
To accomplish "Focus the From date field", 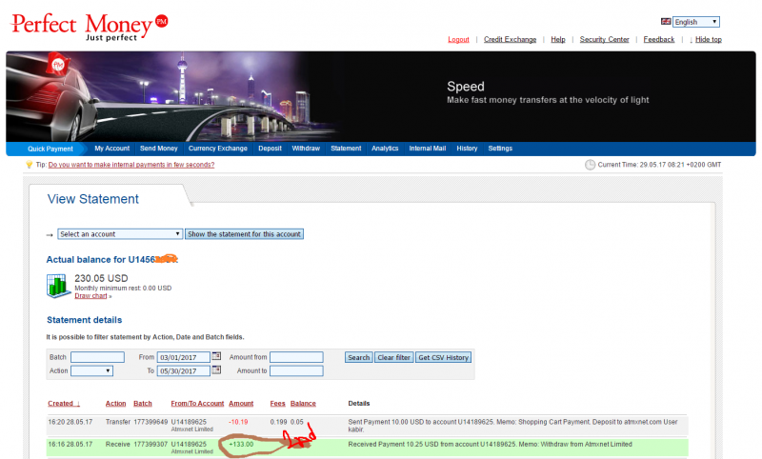I will click(183, 357).
